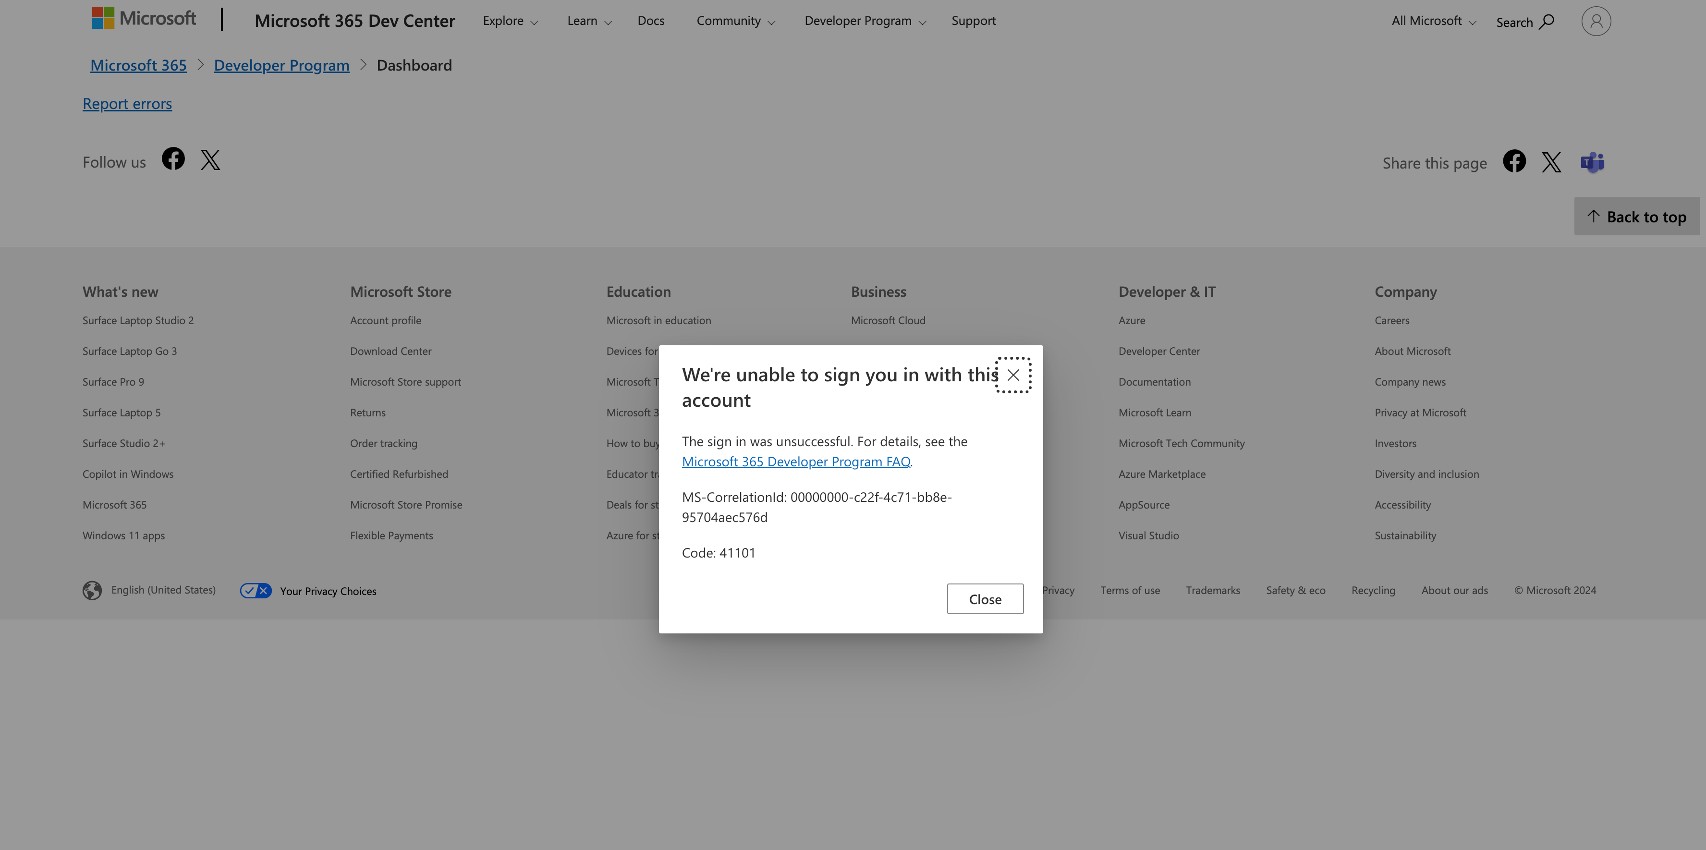Open Trademarks footer link
Viewport: 1706px width, 850px height.
[x=1213, y=591]
